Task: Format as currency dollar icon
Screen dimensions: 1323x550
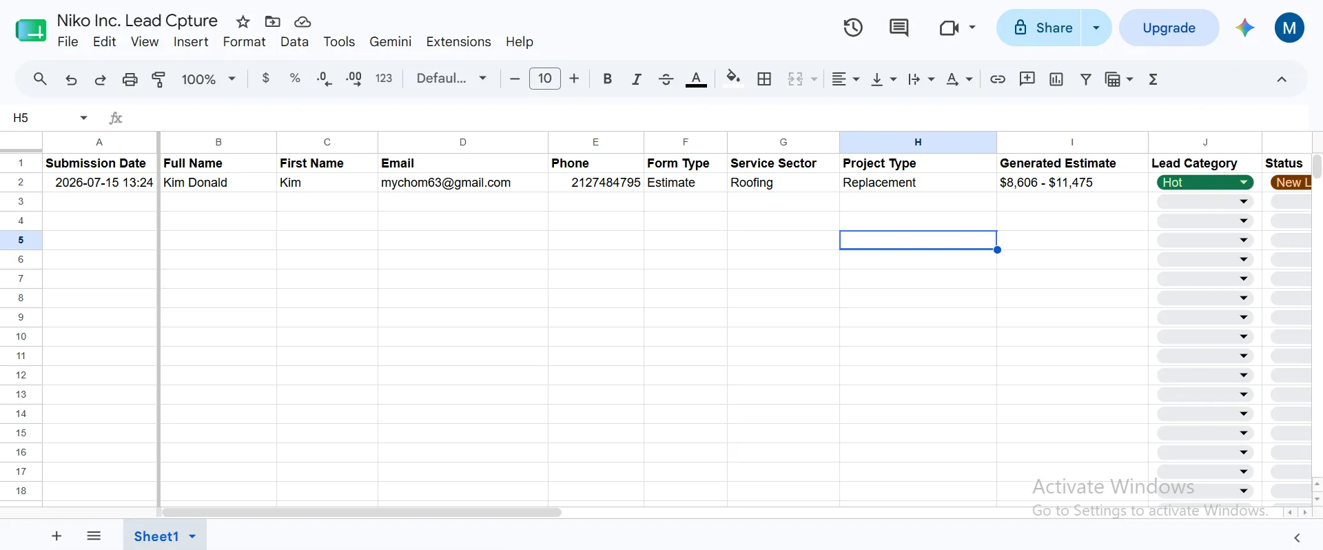Action: [266, 79]
